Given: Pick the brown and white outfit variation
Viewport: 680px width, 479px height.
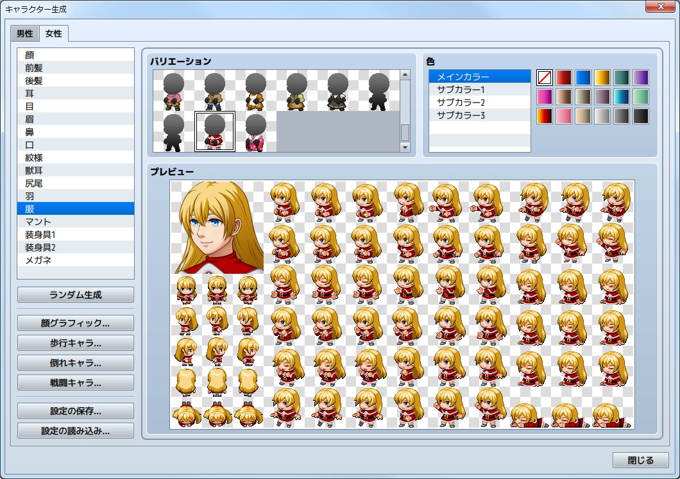Looking at the screenshot, I should pos(255,90).
